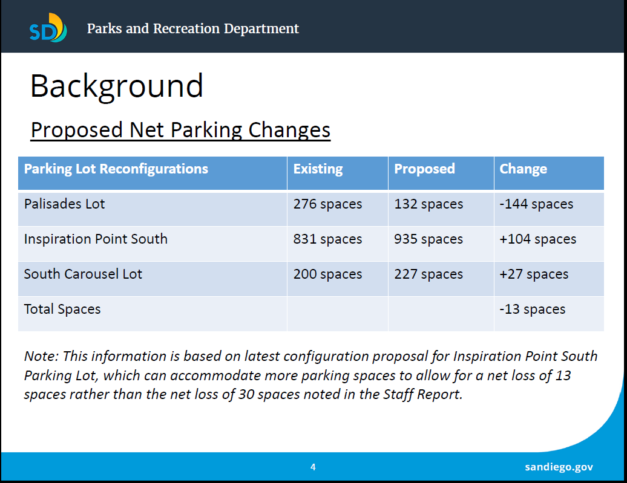Viewport: 627px width, 483px height.
Task: Select the Total Spaces row label
Action: coord(62,310)
